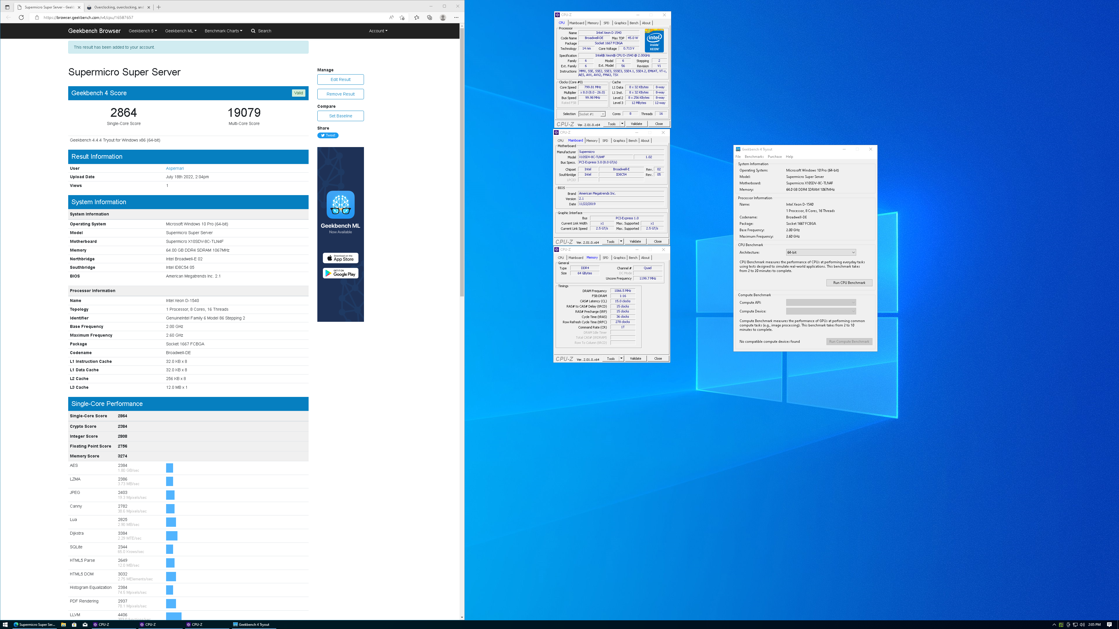Open Bench tab in top CPU-Z window
This screenshot has width=1119, height=629.
click(634, 23)
